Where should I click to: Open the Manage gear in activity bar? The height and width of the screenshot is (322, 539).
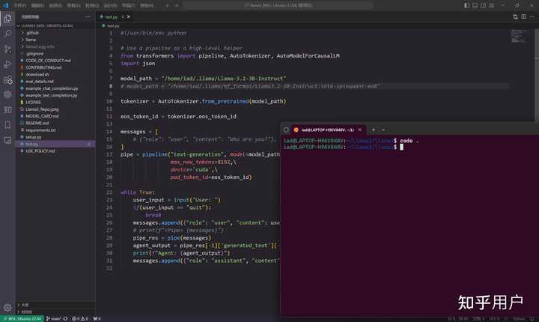7,307
